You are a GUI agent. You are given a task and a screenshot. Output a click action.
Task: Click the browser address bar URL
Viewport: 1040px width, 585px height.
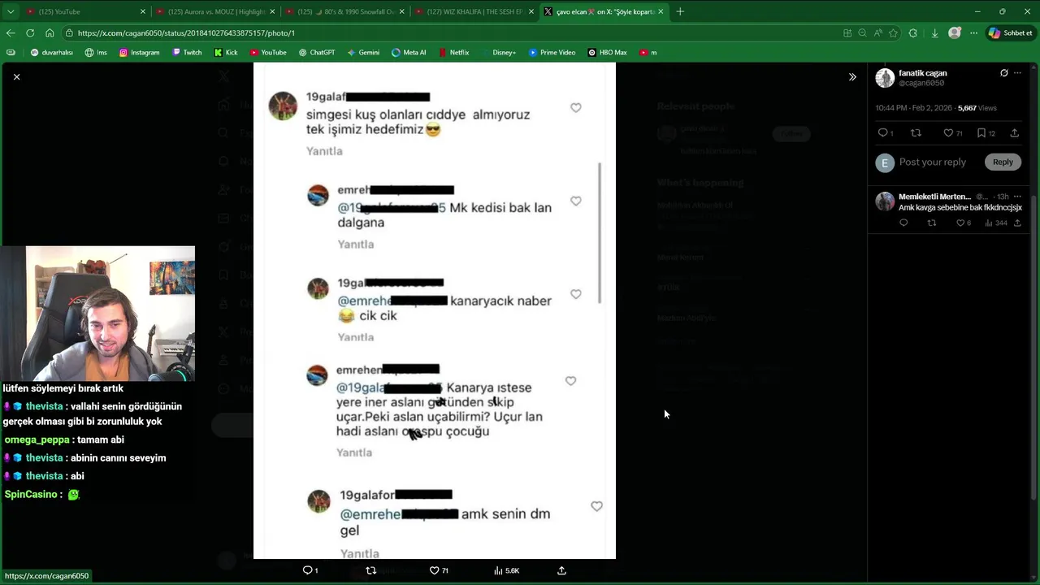coord(186,33)
